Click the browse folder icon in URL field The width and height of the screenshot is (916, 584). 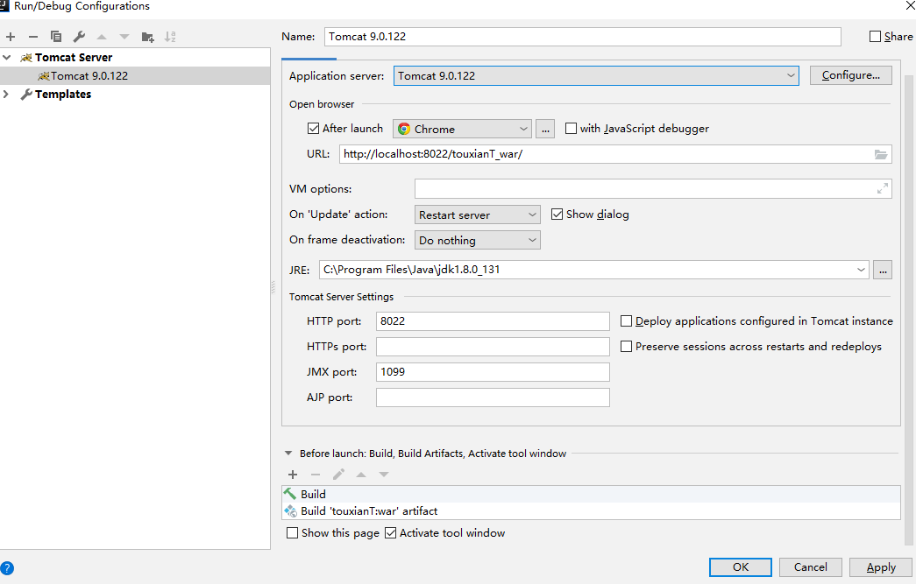(x=880, y=155)
